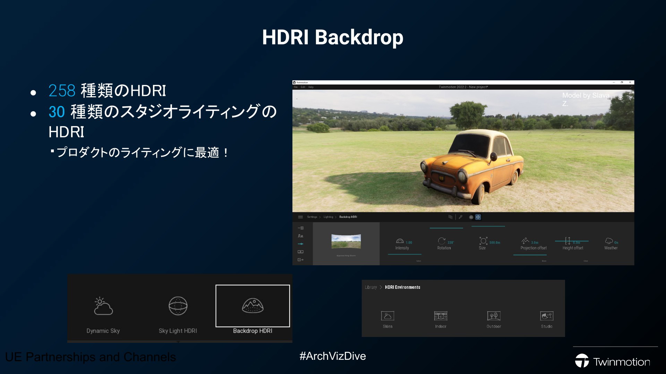Open the Help menu
The image size is (666, 374).
311,87
